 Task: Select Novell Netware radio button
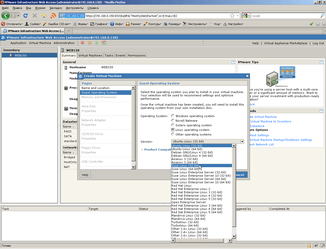pyautogui.click(x=173, y=120)
